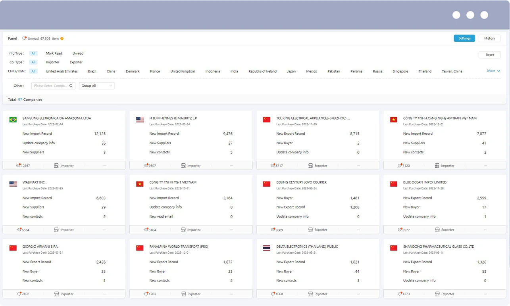This screenshot has width=510, height=306.
Task: Select Importer in Co. Type filter
Action: (52, 62)
